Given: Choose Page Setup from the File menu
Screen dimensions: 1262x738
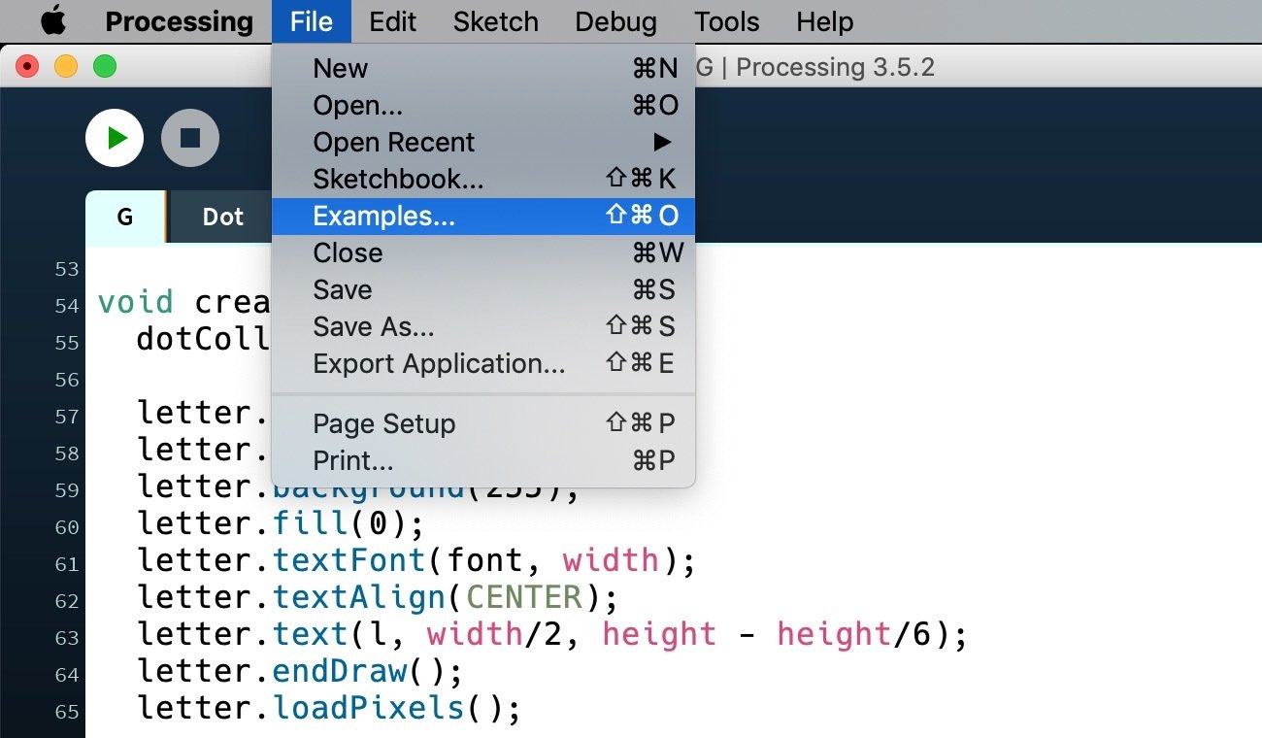Looking at the screenshot, I should click(483, 424).
